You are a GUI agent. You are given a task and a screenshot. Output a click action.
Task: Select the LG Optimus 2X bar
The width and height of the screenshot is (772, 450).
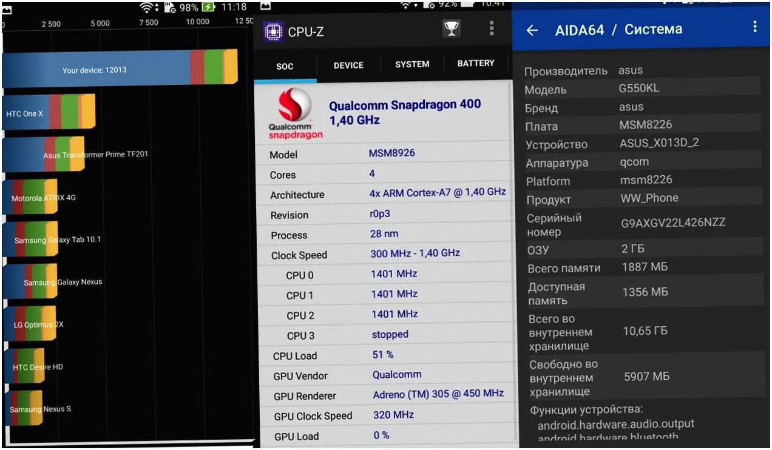(x=29, y=324)
